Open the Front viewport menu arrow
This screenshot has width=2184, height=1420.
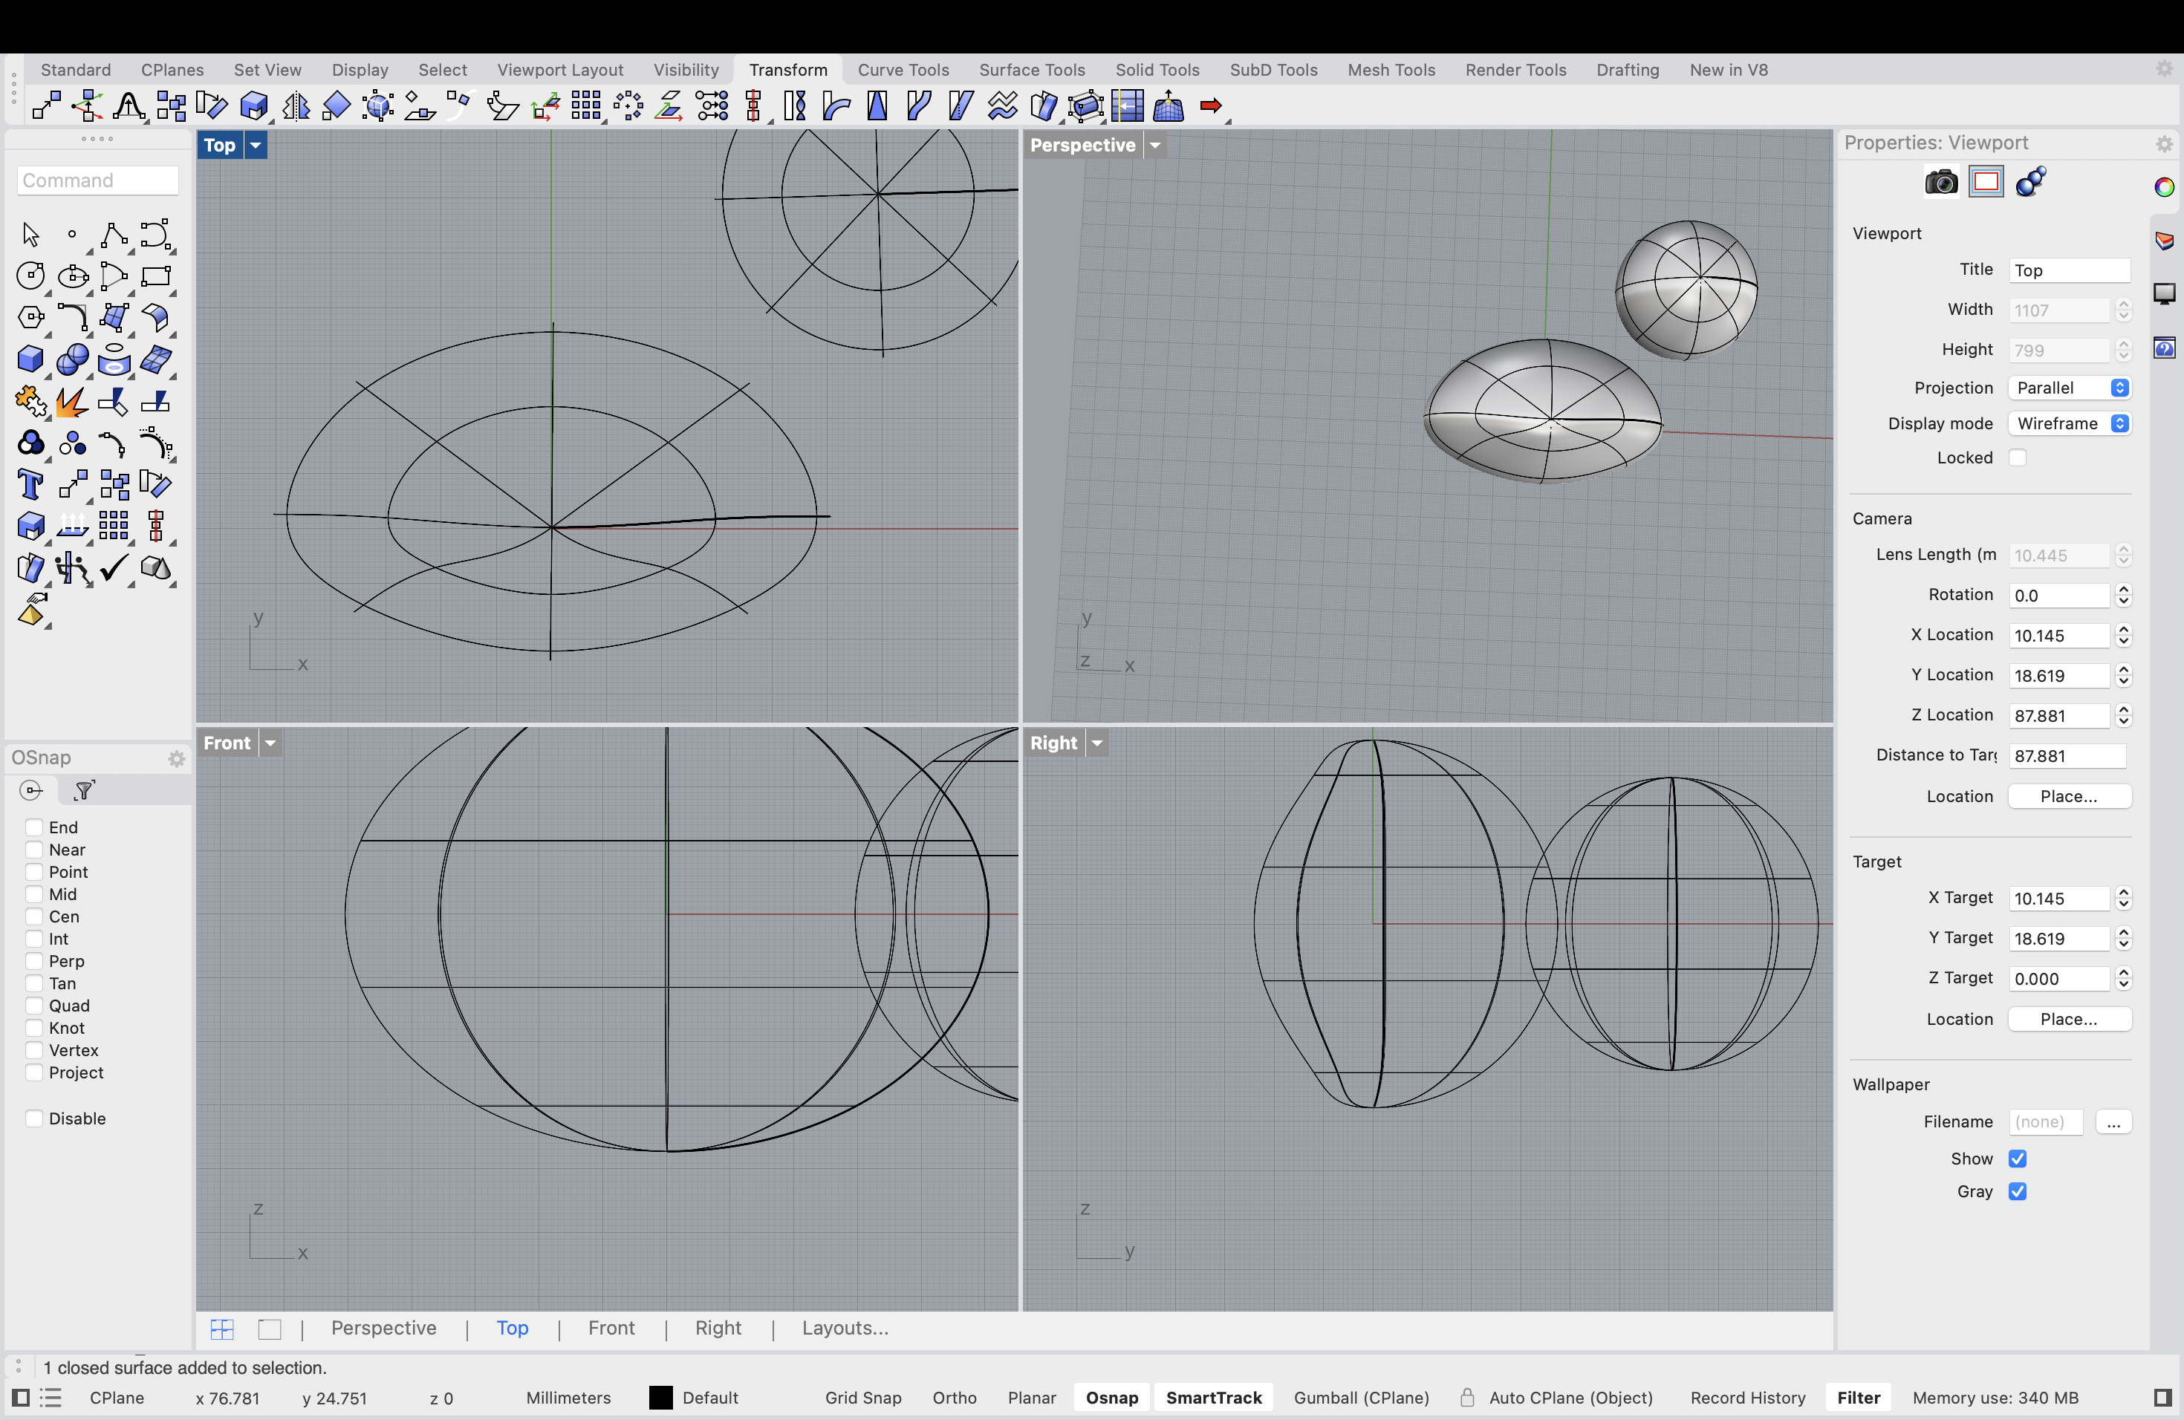(270, 743)
